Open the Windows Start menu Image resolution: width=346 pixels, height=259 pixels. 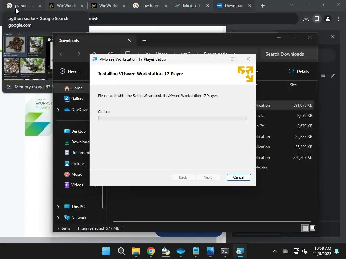pos(106,251)
